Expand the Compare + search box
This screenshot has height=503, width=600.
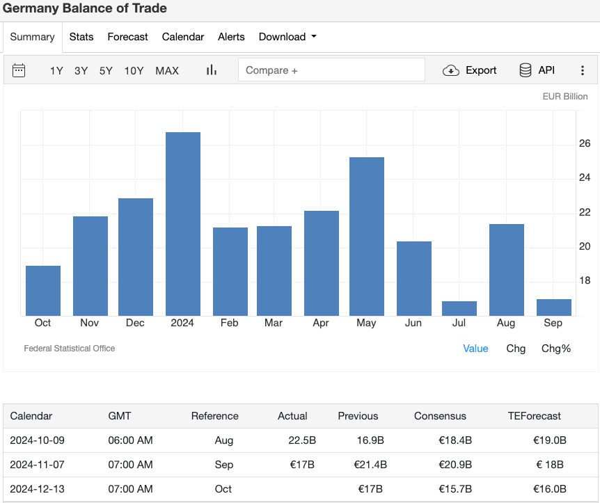(x=331, y=70)
